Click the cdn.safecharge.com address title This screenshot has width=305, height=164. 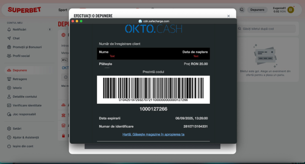point(156,21)
